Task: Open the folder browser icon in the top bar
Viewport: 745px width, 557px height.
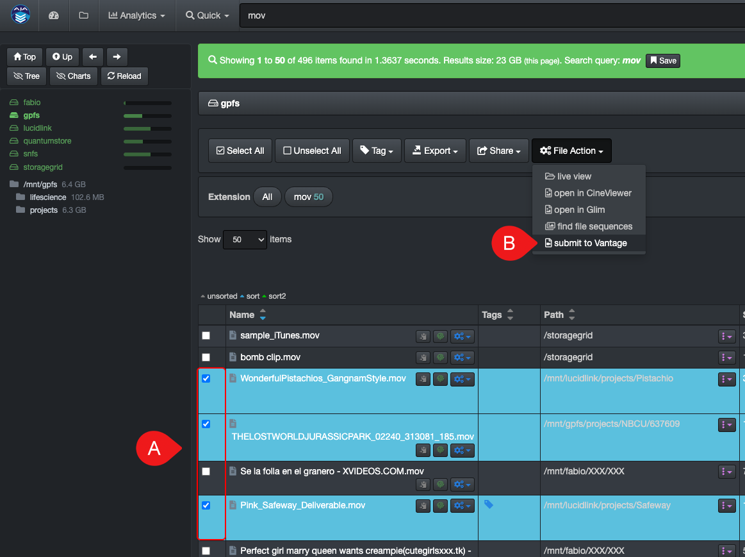Action: (83, 16)
